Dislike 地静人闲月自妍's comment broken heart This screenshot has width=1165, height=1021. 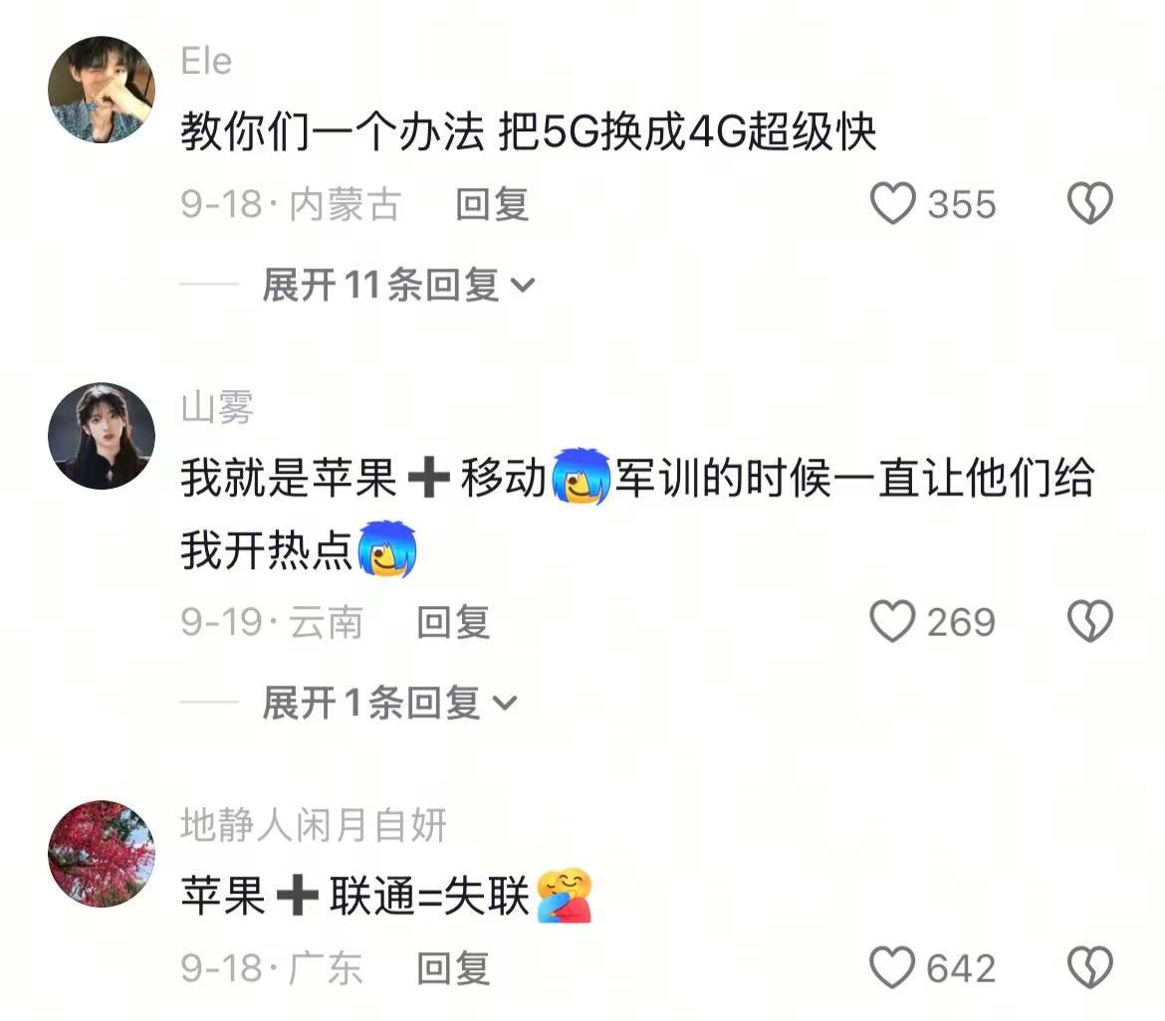pos(1090,967)
